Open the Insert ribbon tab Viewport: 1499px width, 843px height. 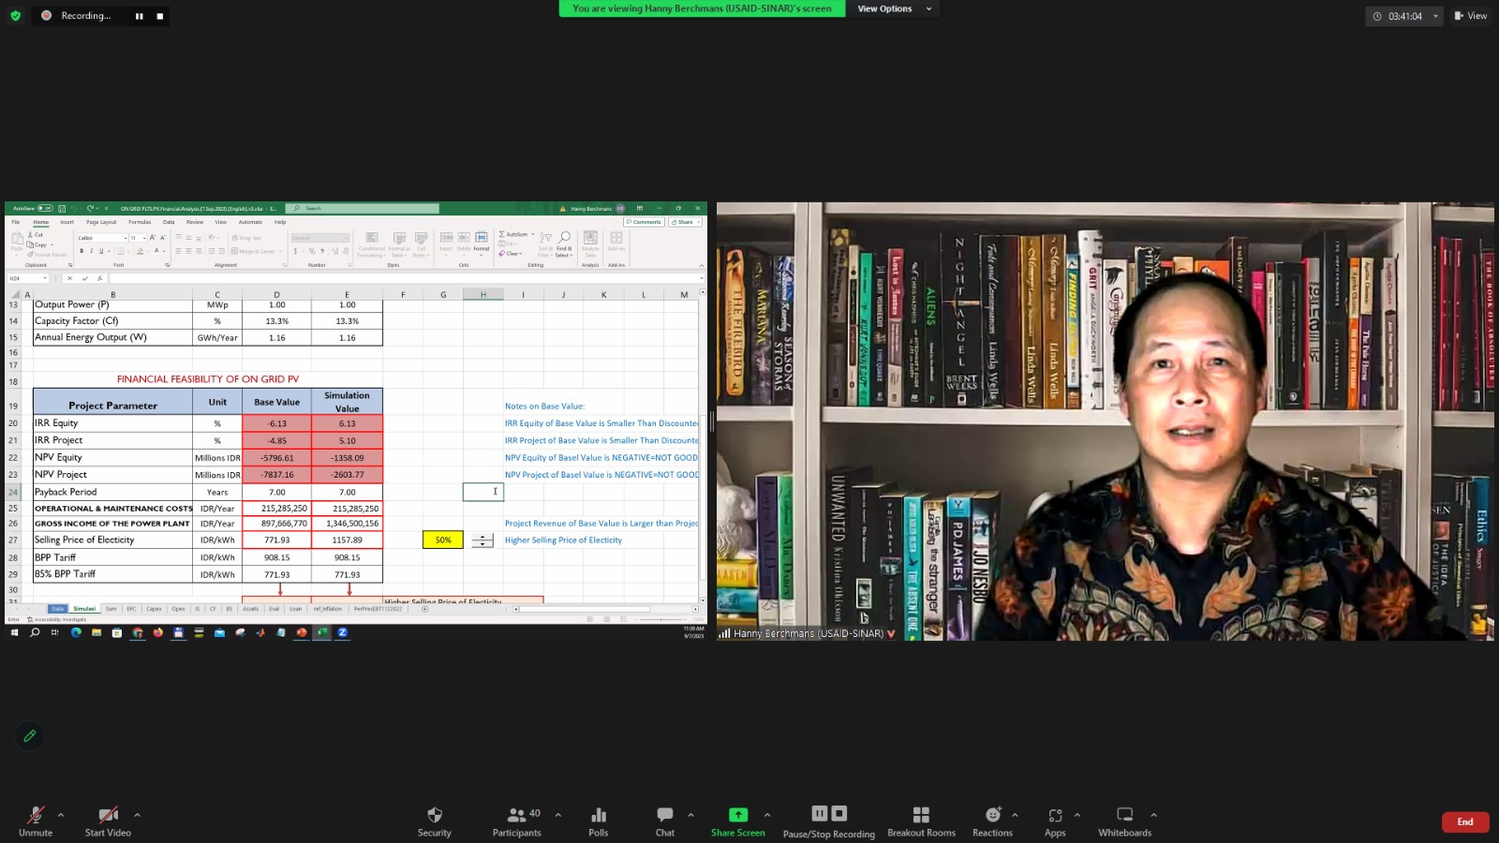[67, 222]
